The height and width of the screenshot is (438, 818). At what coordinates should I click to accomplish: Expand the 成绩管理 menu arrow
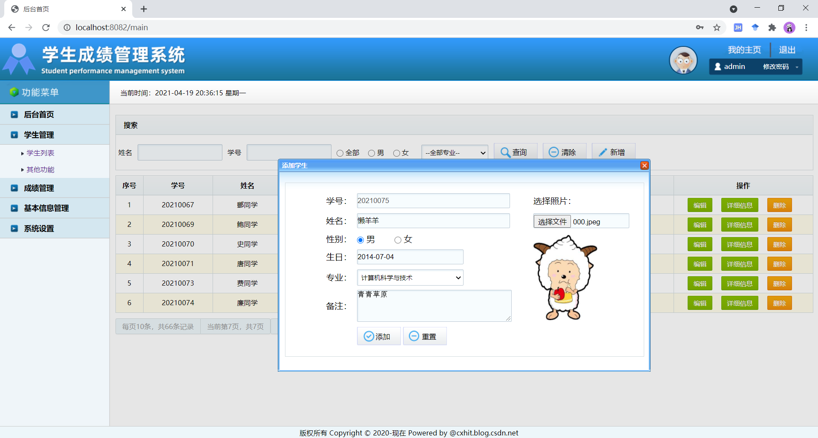(x=14, y=188)
